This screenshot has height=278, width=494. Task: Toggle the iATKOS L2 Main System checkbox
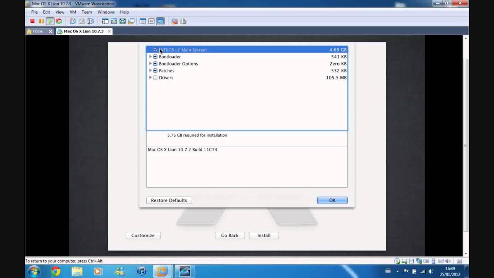click(155, 50)
